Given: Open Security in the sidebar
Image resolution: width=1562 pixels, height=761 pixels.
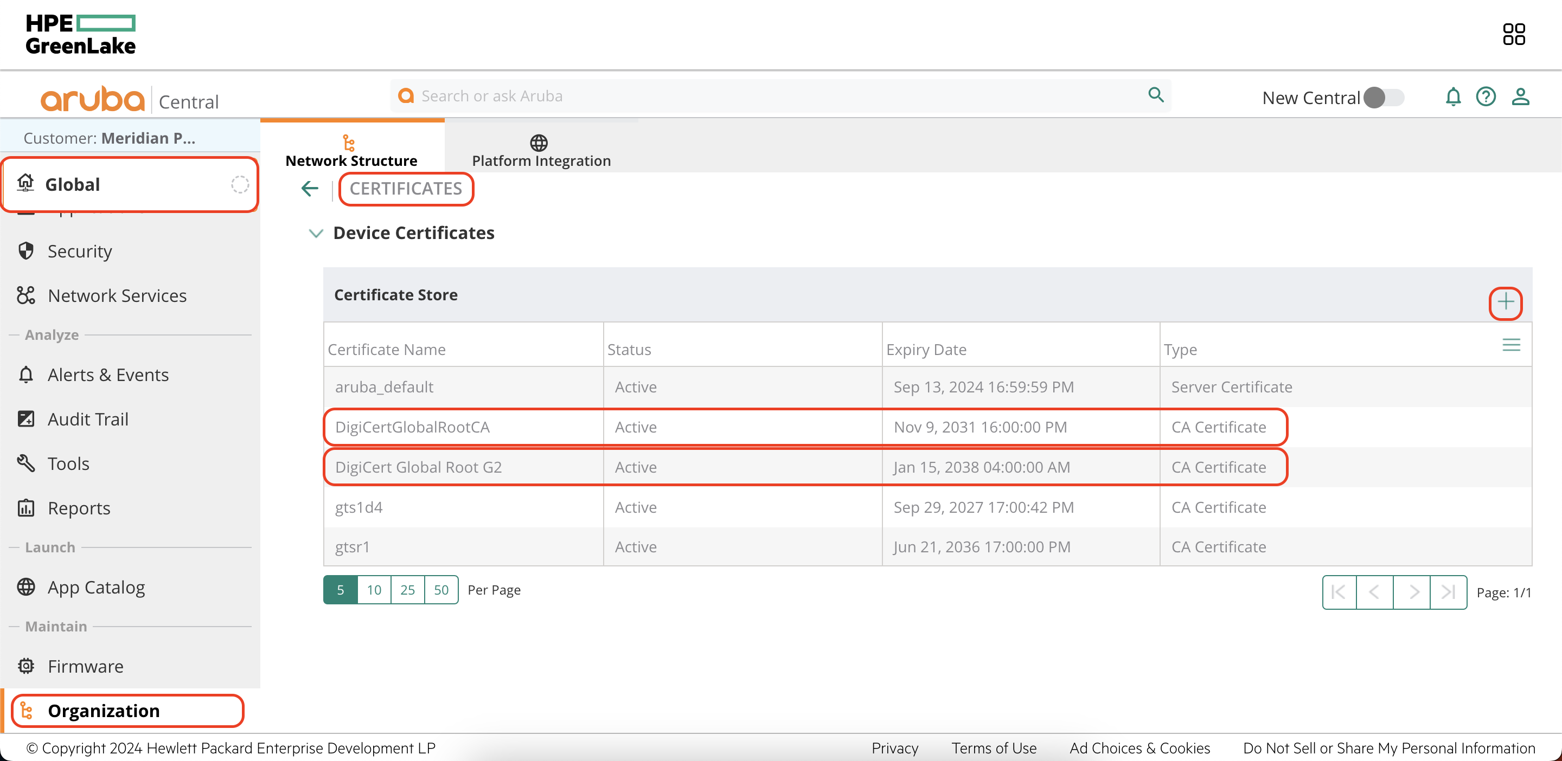Looking at the screenshot, I should (x=79, y=251).
